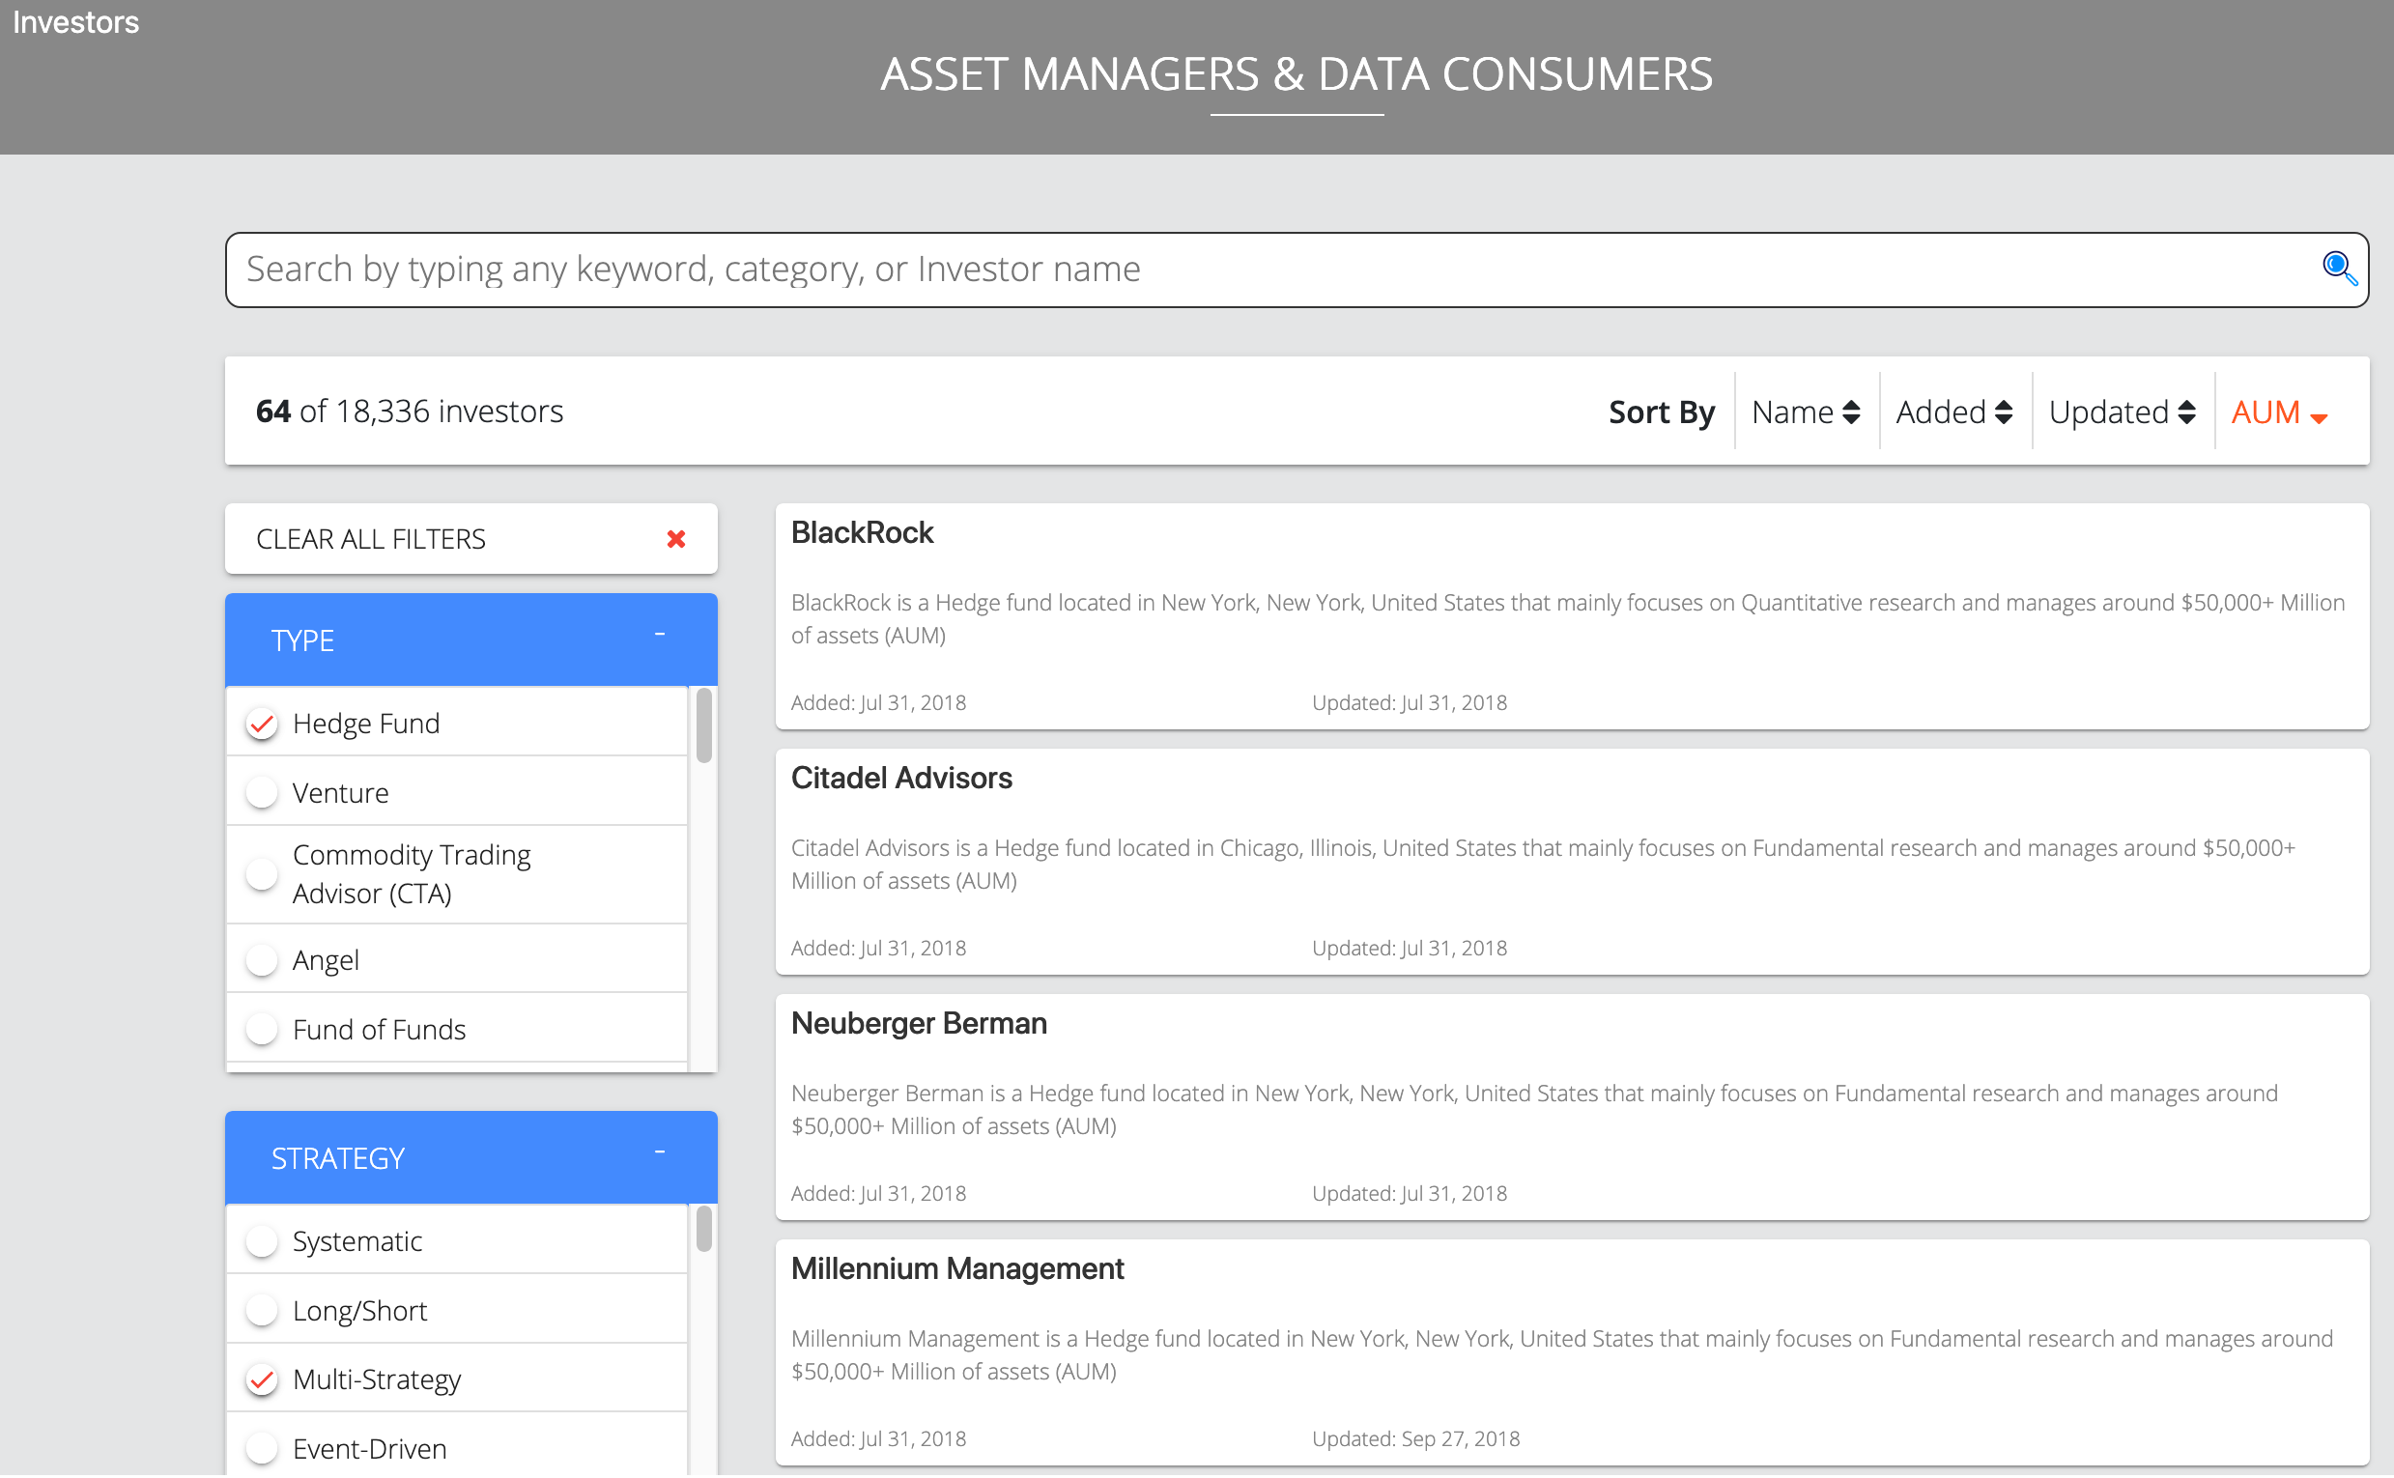Sort investors by Updated date
This screenshot has height=1478, width=2394.
coord(2123,412)
